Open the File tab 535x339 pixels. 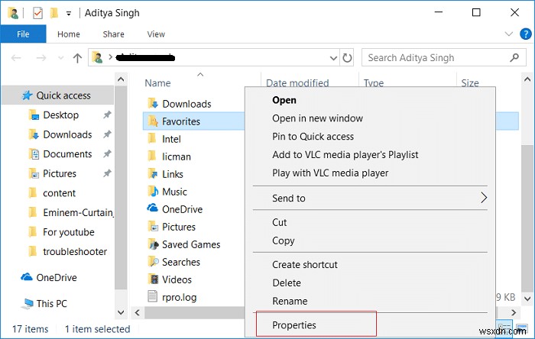pyautogui.click(x=24, y=34)
